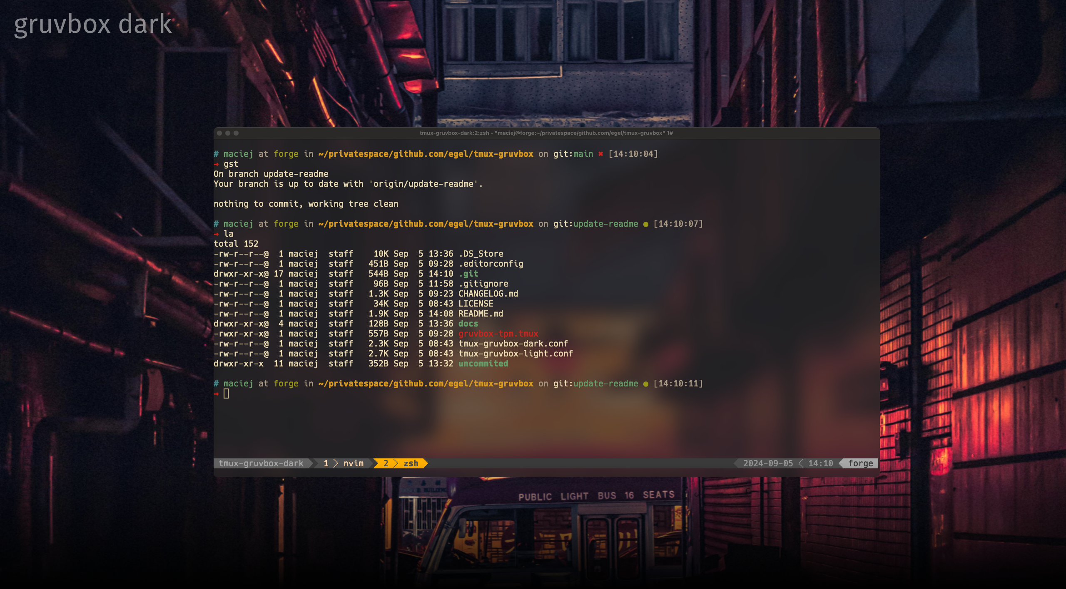This screenshot has width=1066, height=589.
Task: Click the [14:10:04] timestamp
Action: (633, 154)
